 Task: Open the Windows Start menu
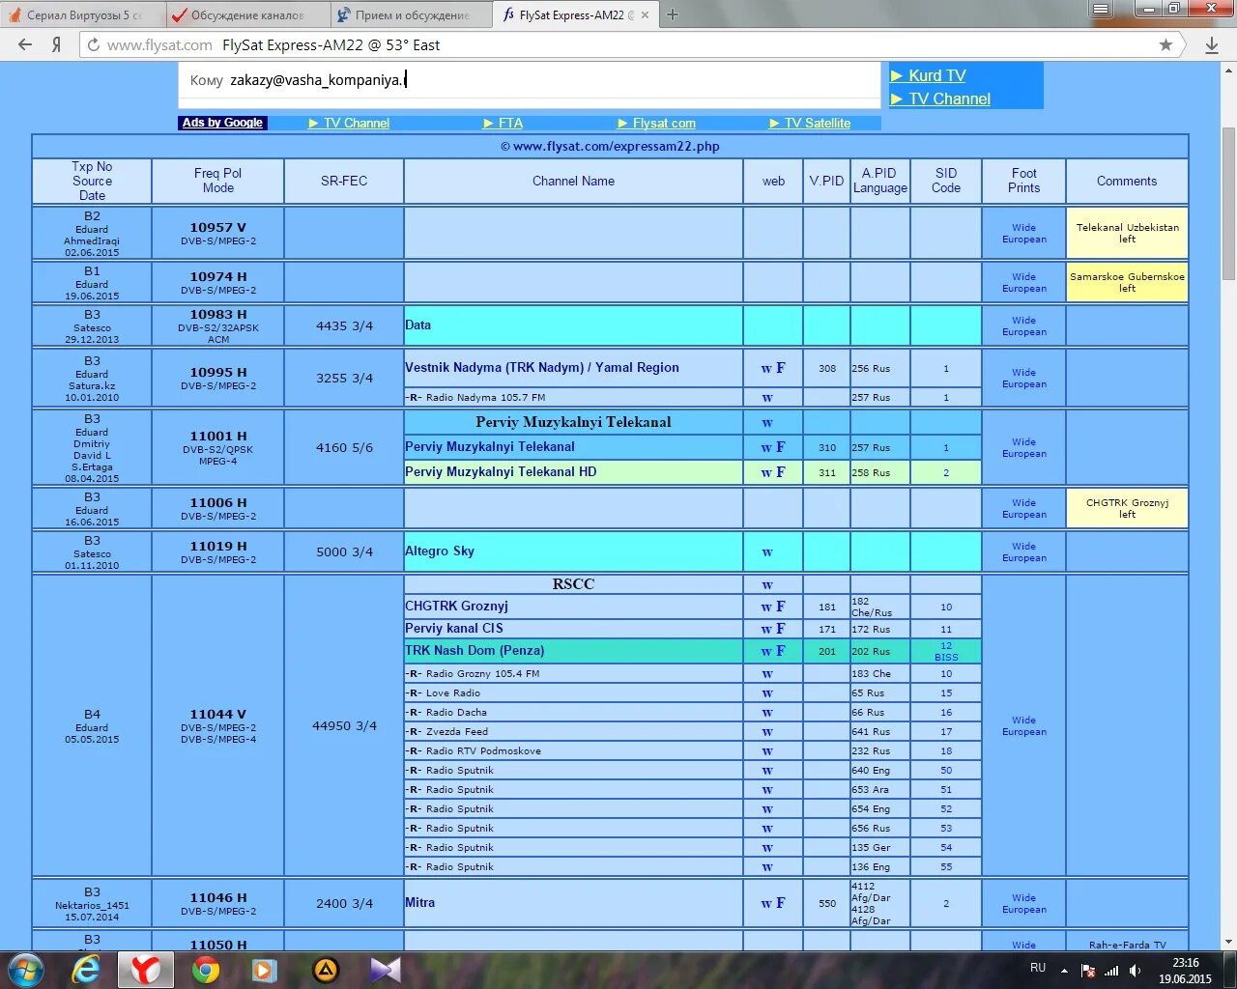pyautogui.click(x=25, y=970)
